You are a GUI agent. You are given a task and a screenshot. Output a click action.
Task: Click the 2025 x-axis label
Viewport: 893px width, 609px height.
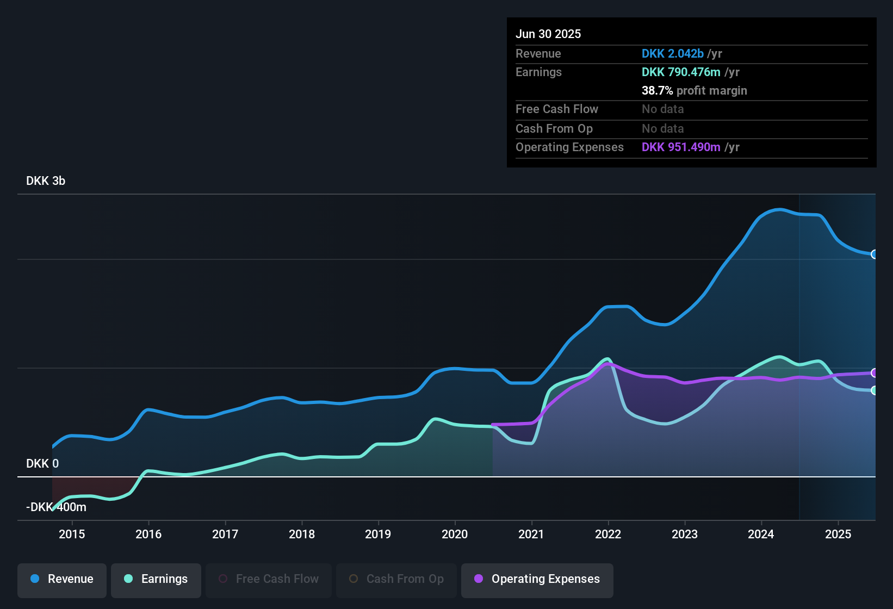coord(838,534)
